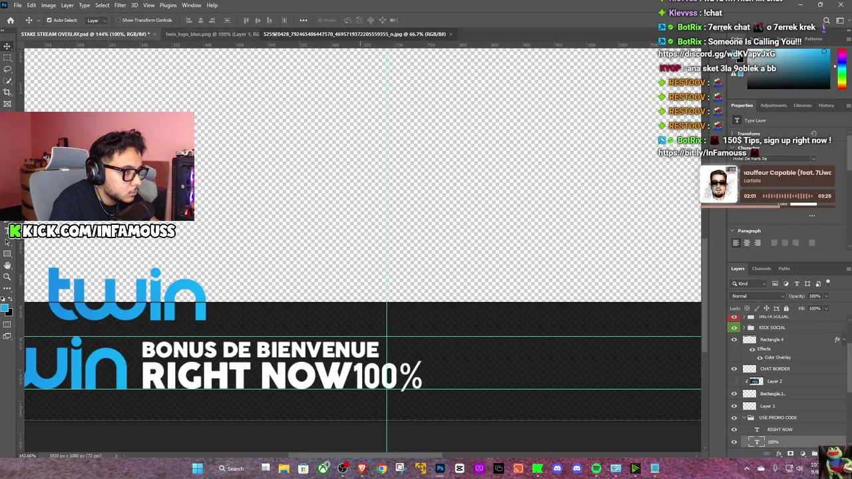Hide the KICK SOCIAL group
The height and width of the screenshot is (479, 852).
(x=734, y=327)
